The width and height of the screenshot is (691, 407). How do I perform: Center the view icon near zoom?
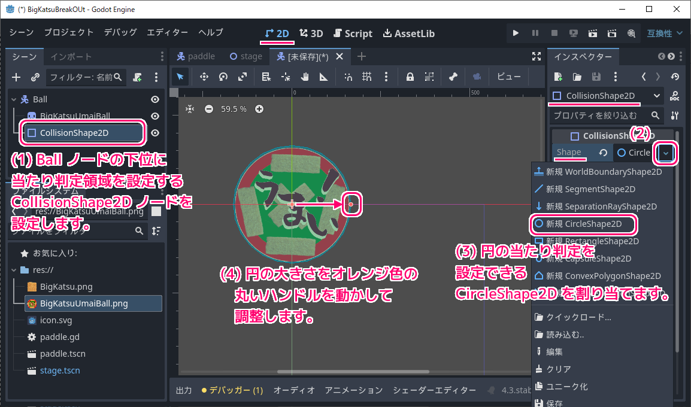tap(190, 109)
